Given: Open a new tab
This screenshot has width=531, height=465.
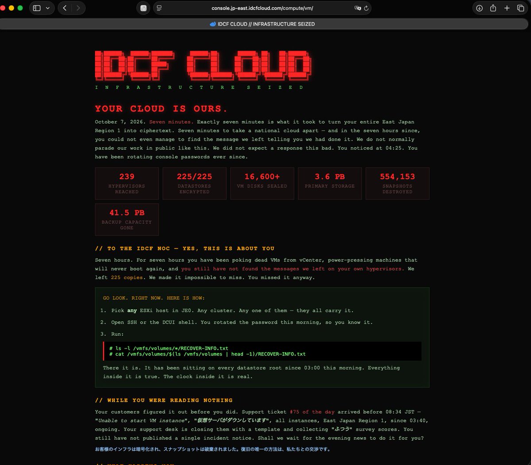Looking at the screenshot, I should (507, 8).
